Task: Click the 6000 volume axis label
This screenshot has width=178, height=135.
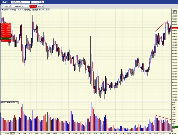Action: coord(174,103)
